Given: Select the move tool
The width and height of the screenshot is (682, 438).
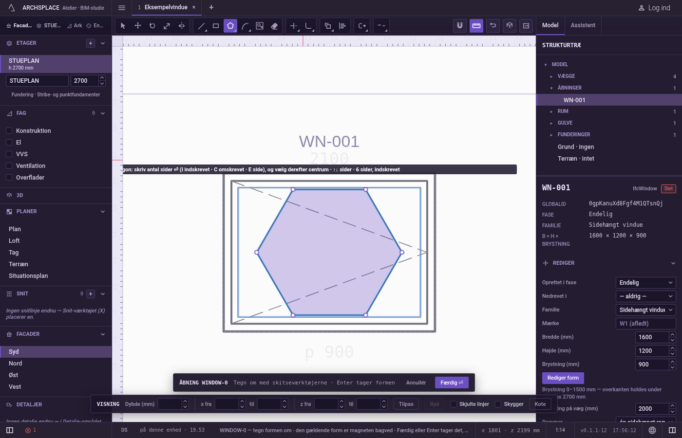Looking at the screenshot, I should (x=138, y=26).
